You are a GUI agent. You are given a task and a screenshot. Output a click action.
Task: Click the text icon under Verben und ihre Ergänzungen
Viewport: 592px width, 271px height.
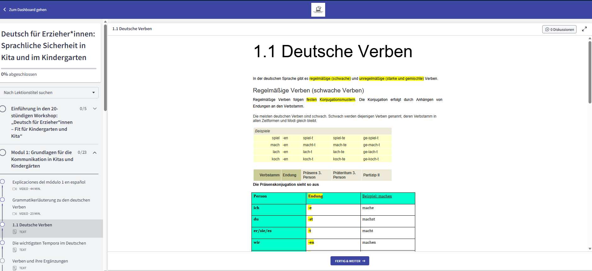point(14,268)
